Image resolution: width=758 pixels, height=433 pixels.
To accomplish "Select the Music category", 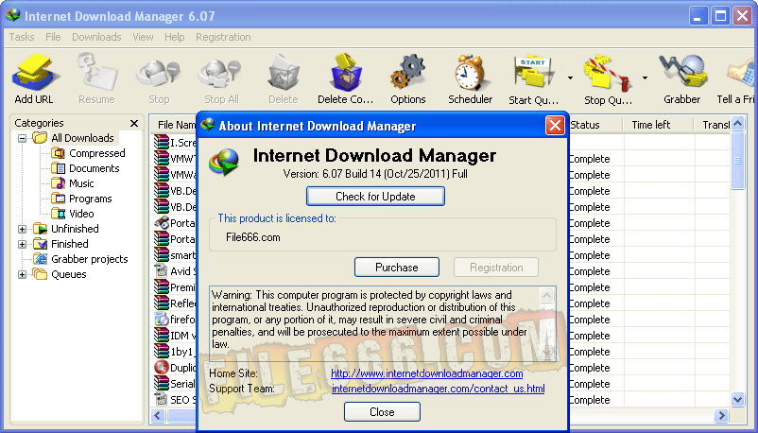I will pyautogui.click(x=73, y=183).
